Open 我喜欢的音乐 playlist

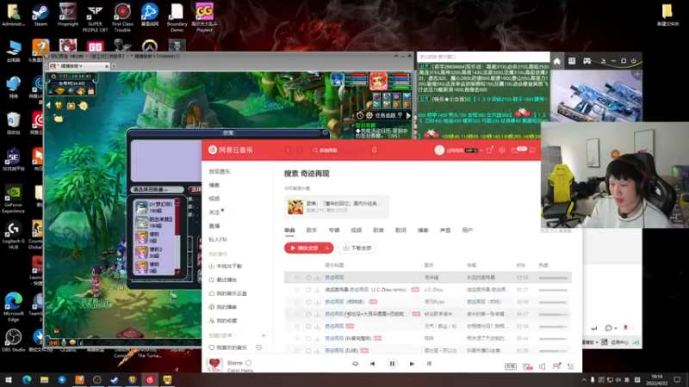pos(228,347)
